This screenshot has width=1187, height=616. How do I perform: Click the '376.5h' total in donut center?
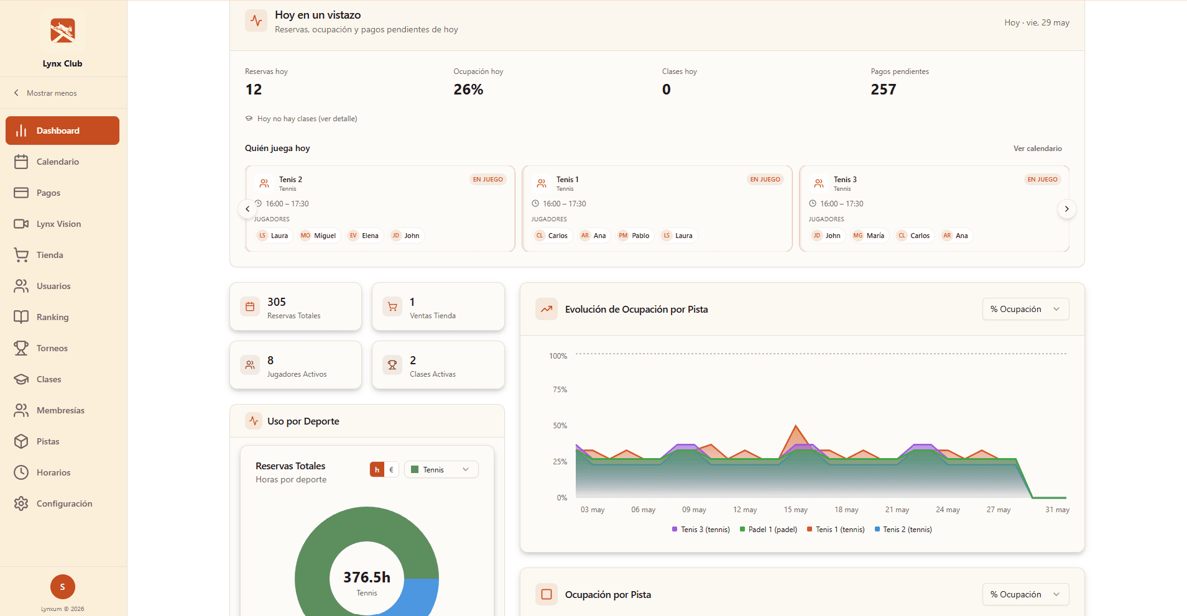click(x=367, y=577)
